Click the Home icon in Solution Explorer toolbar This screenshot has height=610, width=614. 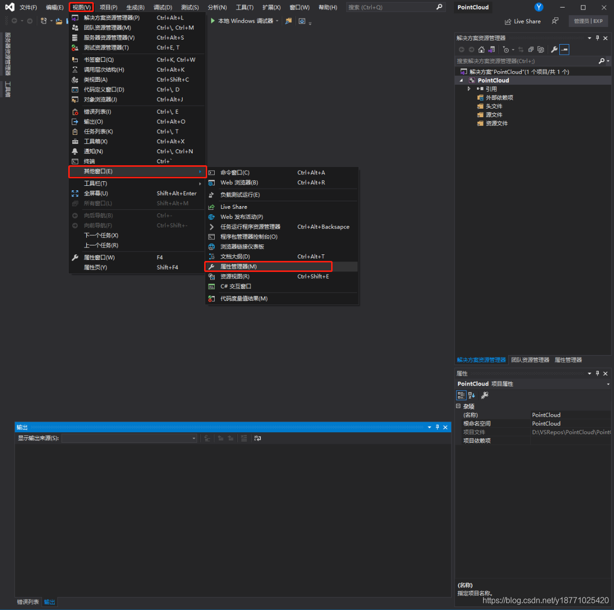[481, 49]
